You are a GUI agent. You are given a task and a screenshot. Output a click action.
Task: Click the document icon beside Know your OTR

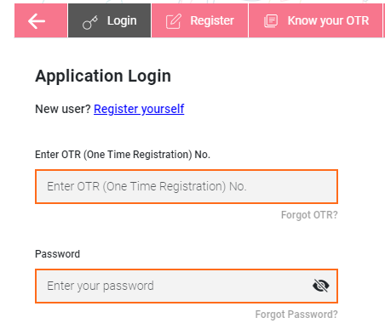[271, 21]
